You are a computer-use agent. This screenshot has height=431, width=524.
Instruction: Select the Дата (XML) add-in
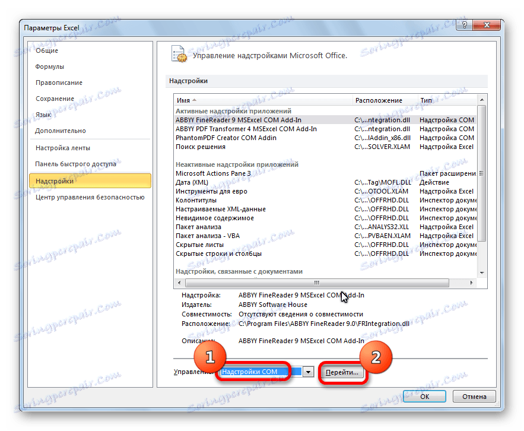tap(325, 182)
